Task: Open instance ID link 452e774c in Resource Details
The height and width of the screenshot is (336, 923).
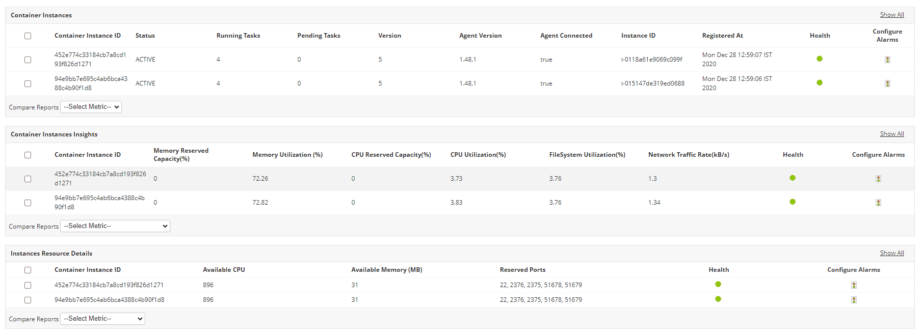Action: [x=109, y=285]
